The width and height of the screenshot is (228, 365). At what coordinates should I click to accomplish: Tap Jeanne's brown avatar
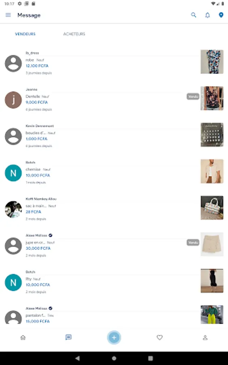[13, 100]
